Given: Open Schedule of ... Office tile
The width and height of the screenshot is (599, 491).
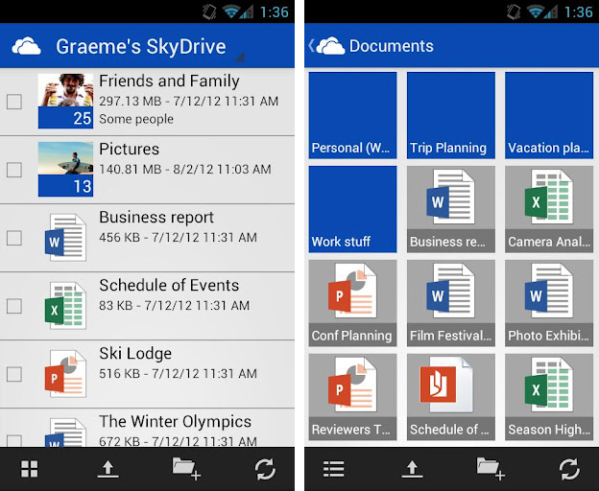Looking at the screenshot, I should [451, 397].
